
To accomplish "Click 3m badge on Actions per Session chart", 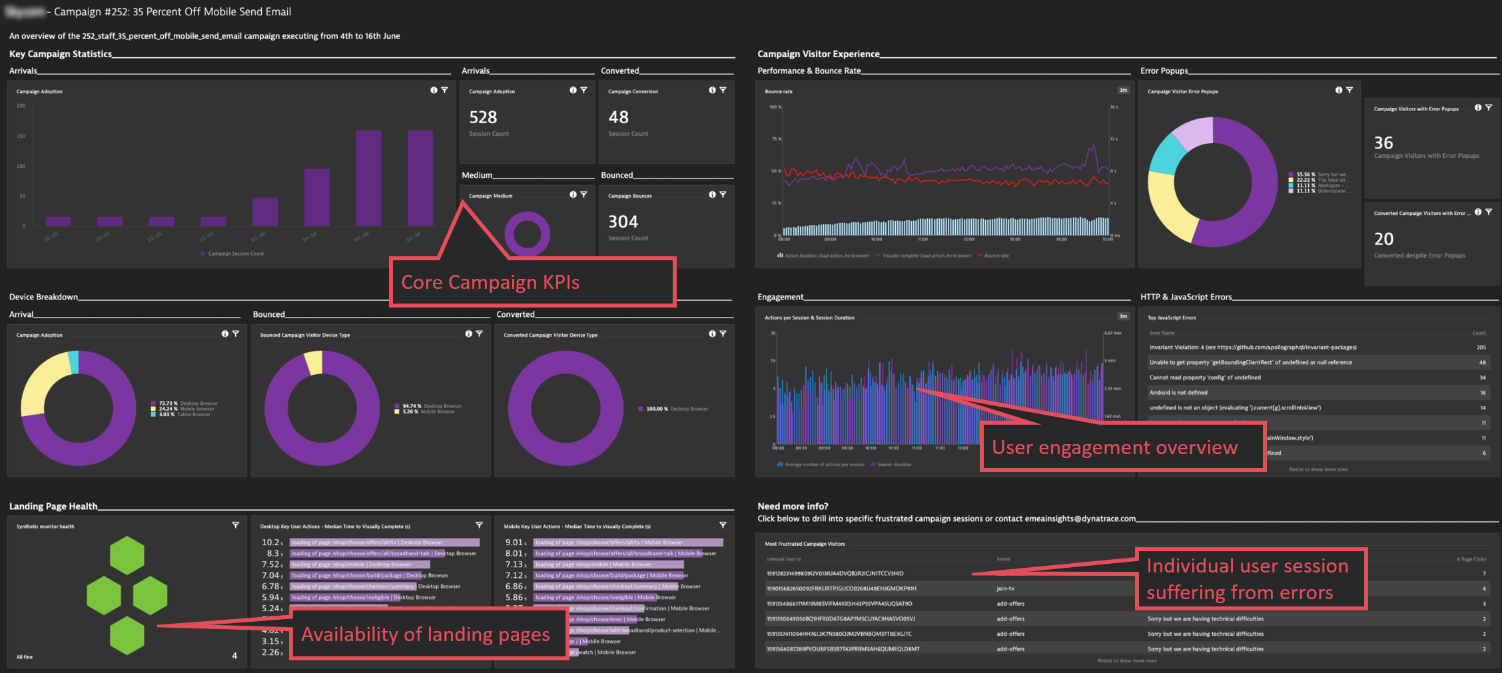I will pos(1123,317).
